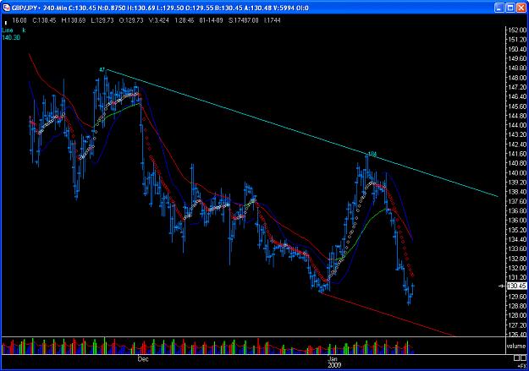
Task: Maximize the GBP/JPY chart window
Action: coord(510,8)
